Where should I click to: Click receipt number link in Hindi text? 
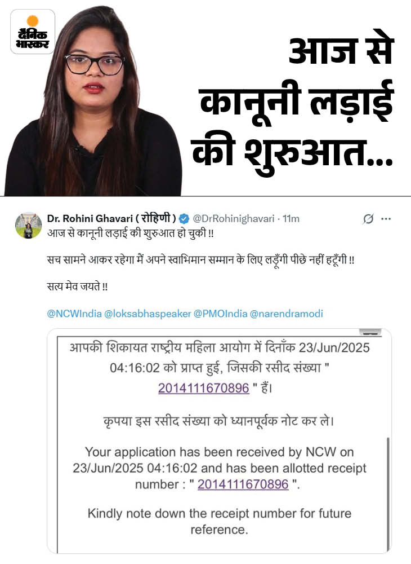click(x=203, y=388)
